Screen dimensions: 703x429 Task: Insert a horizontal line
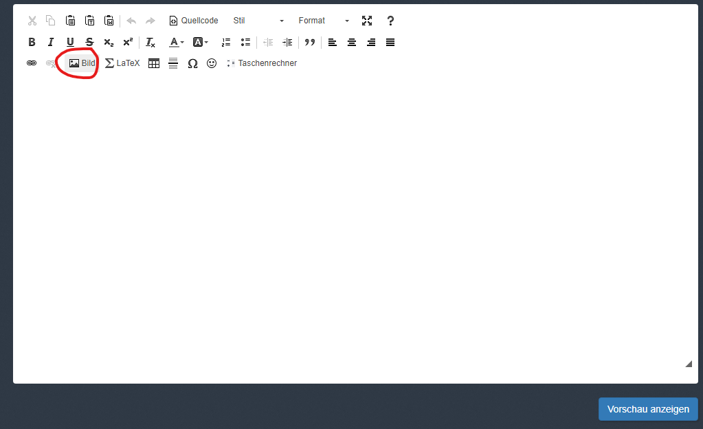tap(173, 63)
